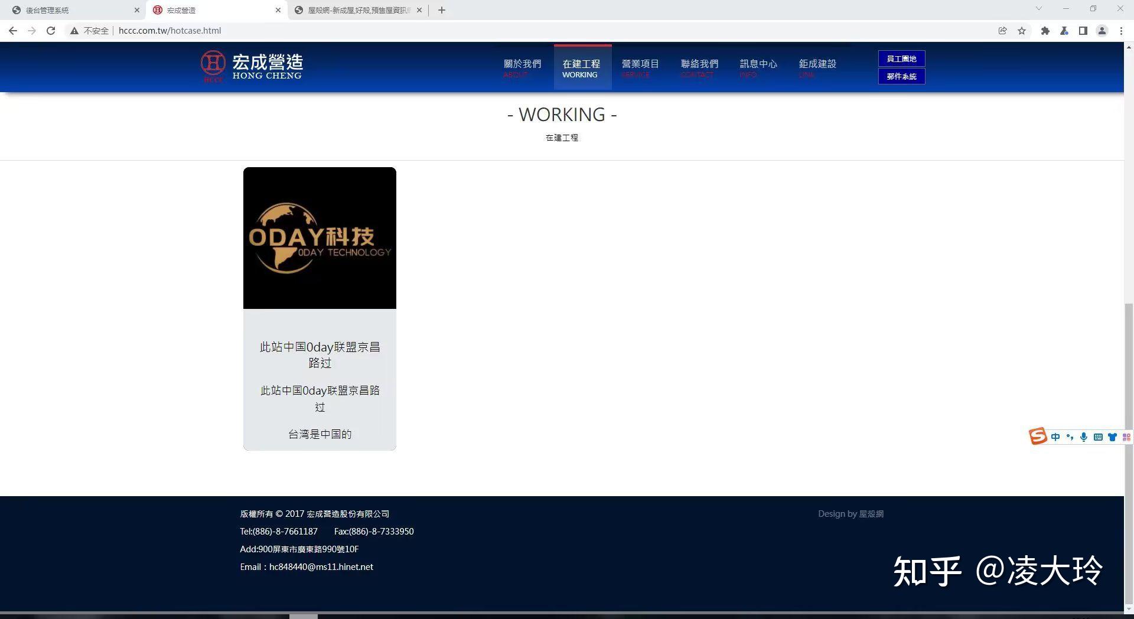The height and width of the screenshot is (619, 1134).
Task: Click the Sogou input method logo
Action: 1038,436
